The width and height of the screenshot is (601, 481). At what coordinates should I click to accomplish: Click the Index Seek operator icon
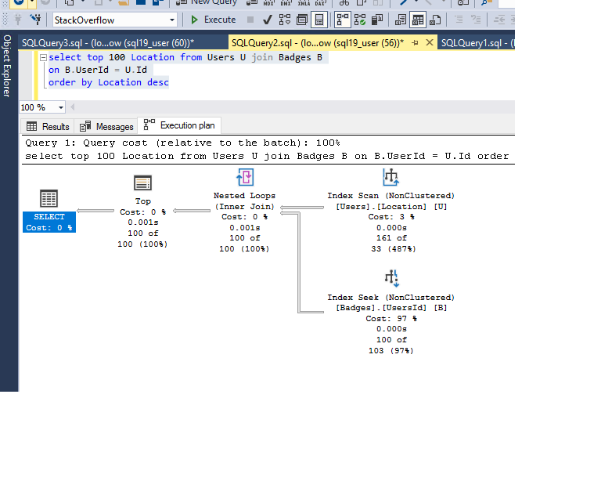point(392,278)
